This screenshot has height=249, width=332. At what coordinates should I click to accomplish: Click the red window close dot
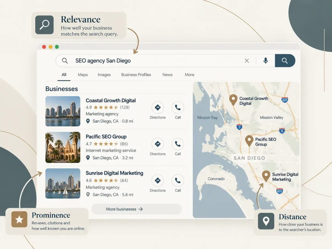(x=44, y=47)
